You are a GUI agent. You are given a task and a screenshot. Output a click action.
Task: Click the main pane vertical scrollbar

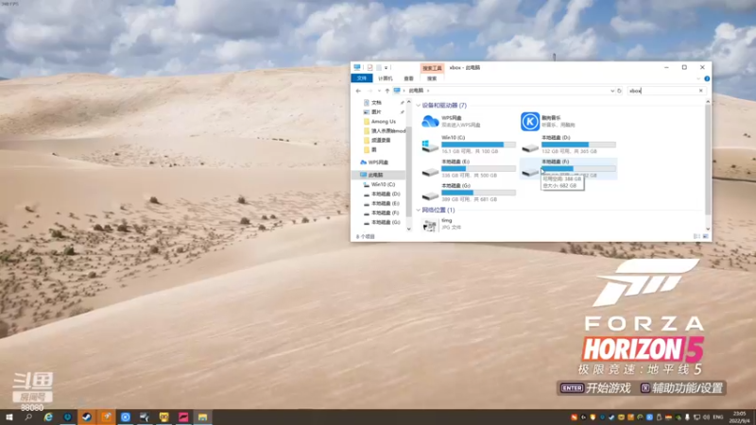708,159
